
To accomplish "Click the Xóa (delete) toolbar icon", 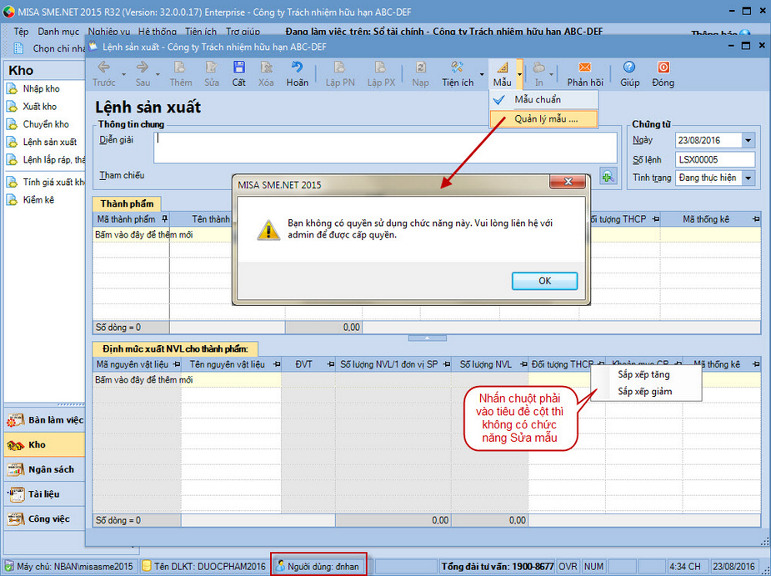I will pos(266,74).
